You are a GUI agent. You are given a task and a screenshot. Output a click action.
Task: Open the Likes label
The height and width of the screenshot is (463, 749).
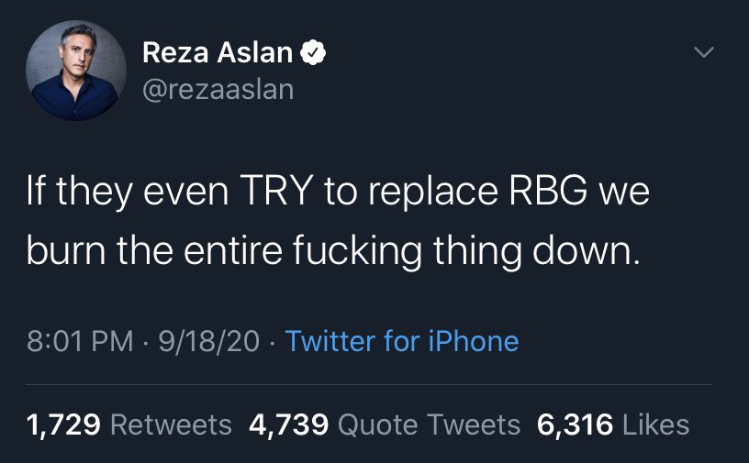point(655,424)
